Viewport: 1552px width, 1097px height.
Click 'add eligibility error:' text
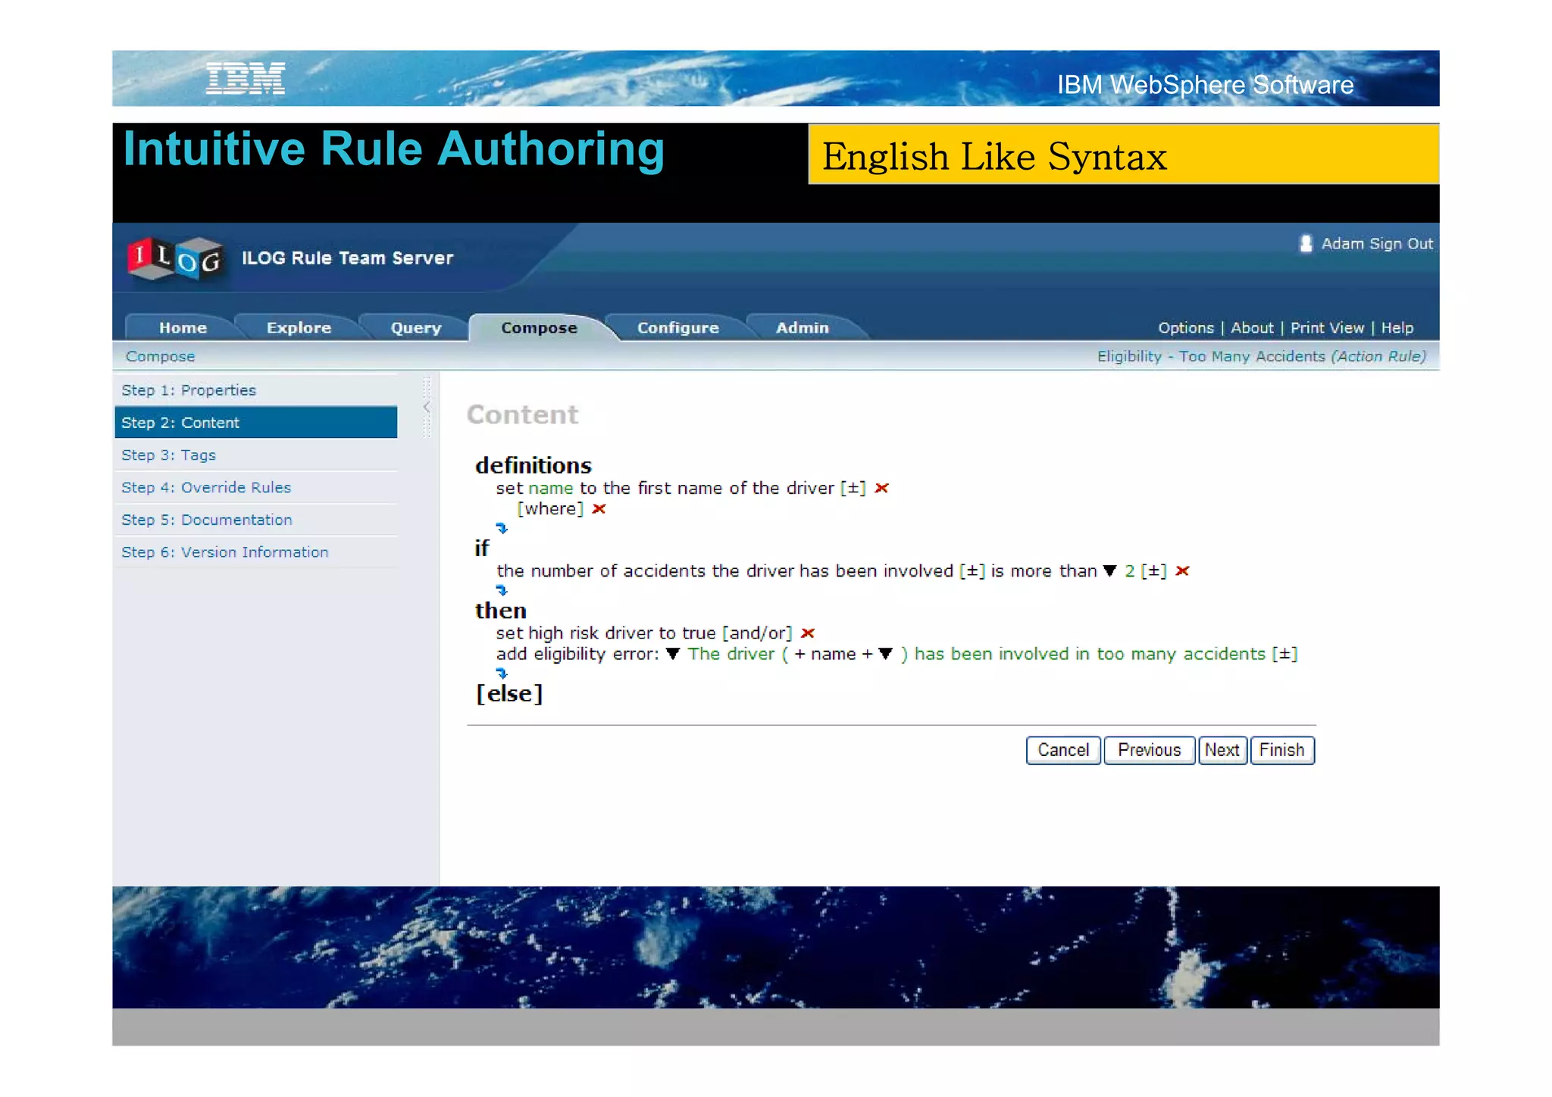tap(577, 655)
